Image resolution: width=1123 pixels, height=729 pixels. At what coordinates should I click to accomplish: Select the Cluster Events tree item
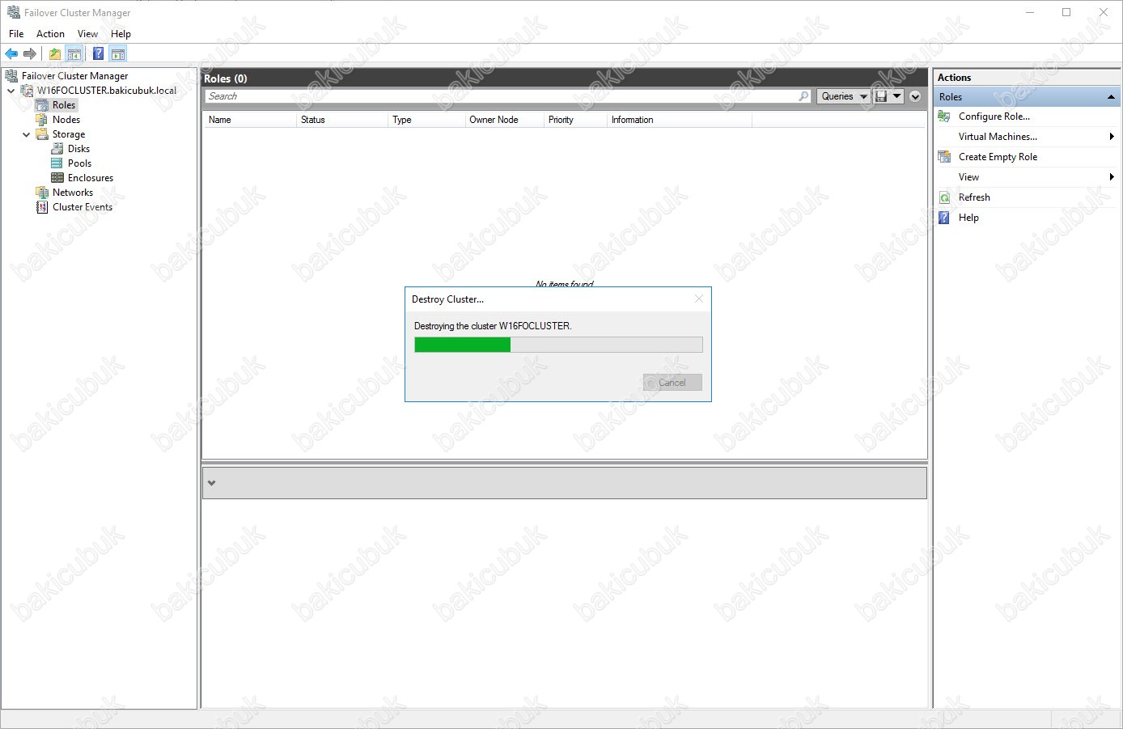(x=83, y=207)
